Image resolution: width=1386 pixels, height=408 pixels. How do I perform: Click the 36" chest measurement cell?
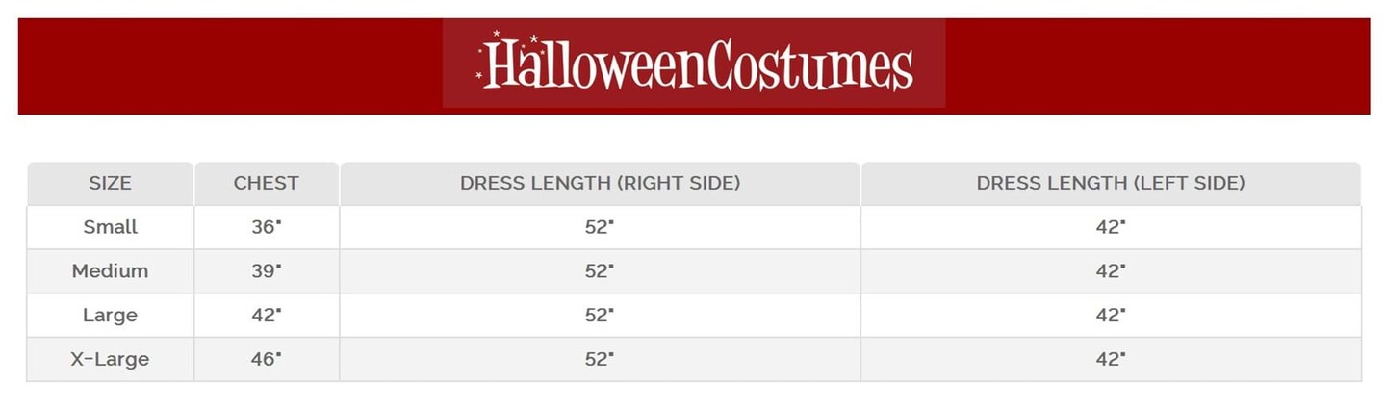[x=266, y=227]
